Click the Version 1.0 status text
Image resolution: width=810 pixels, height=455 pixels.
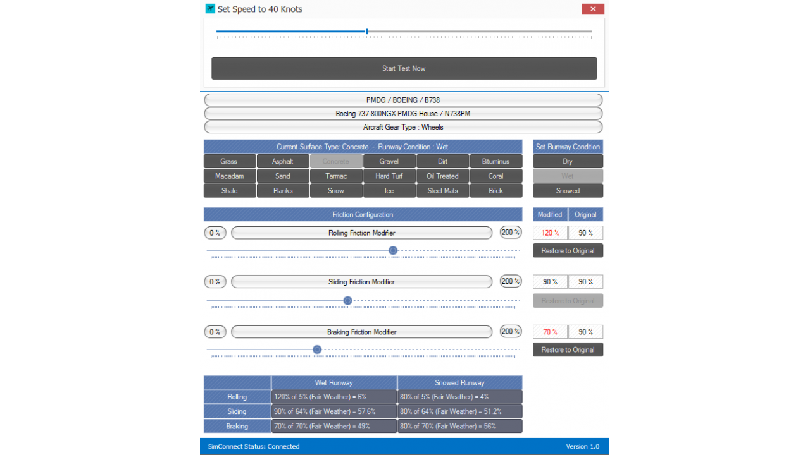tap(582, 446)
